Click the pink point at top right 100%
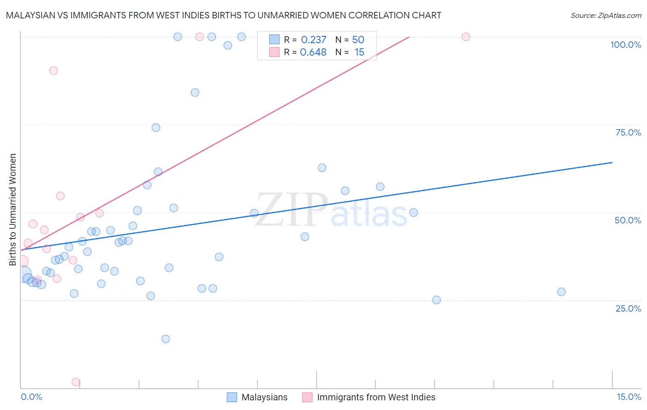Viewport: 647px width, 410px height. coord(466,37)
